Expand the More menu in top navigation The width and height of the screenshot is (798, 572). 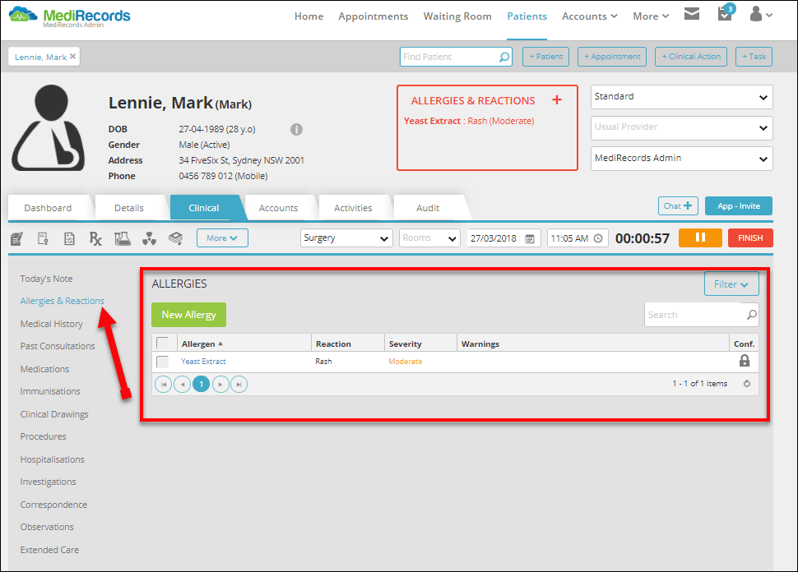pos(651,16)
